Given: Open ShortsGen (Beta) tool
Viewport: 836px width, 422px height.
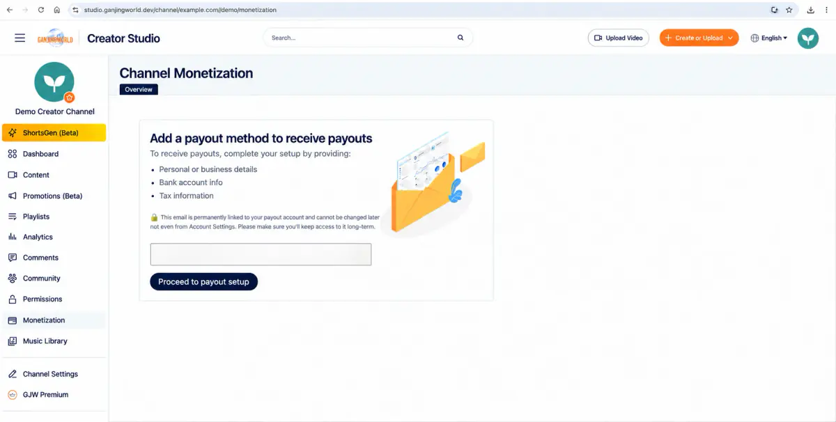Looking at the screenshot, I should tap(54, 133).
